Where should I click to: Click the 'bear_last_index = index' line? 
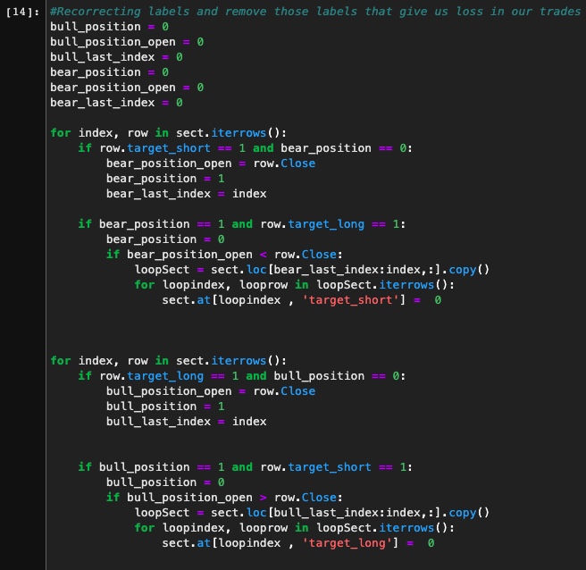point(187,194)
